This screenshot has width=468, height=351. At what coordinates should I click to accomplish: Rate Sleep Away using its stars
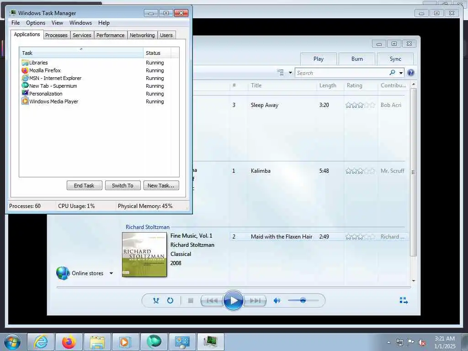(360, 105)
